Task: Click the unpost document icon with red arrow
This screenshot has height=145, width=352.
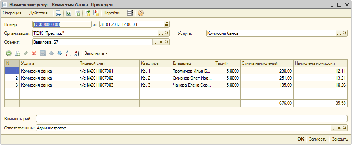Action: click(x=96, y=13)
